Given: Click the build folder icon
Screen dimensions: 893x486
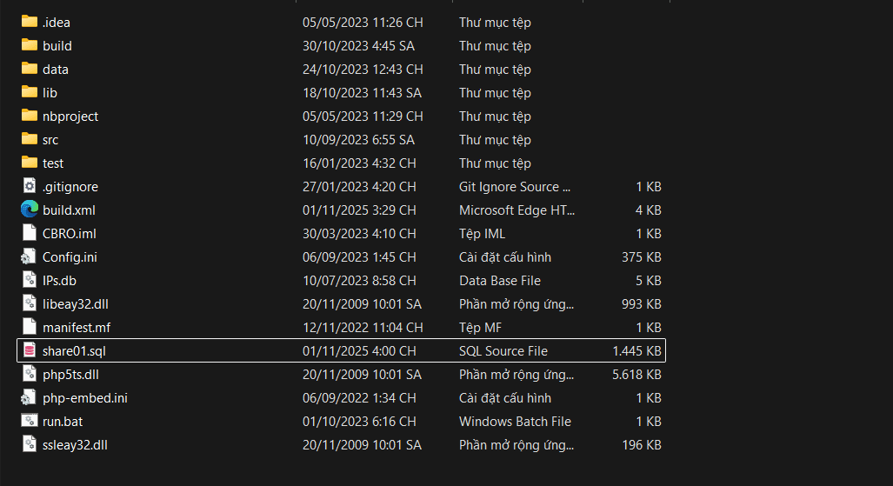Looking at the screenshot, I should click(x=29, y=45).
